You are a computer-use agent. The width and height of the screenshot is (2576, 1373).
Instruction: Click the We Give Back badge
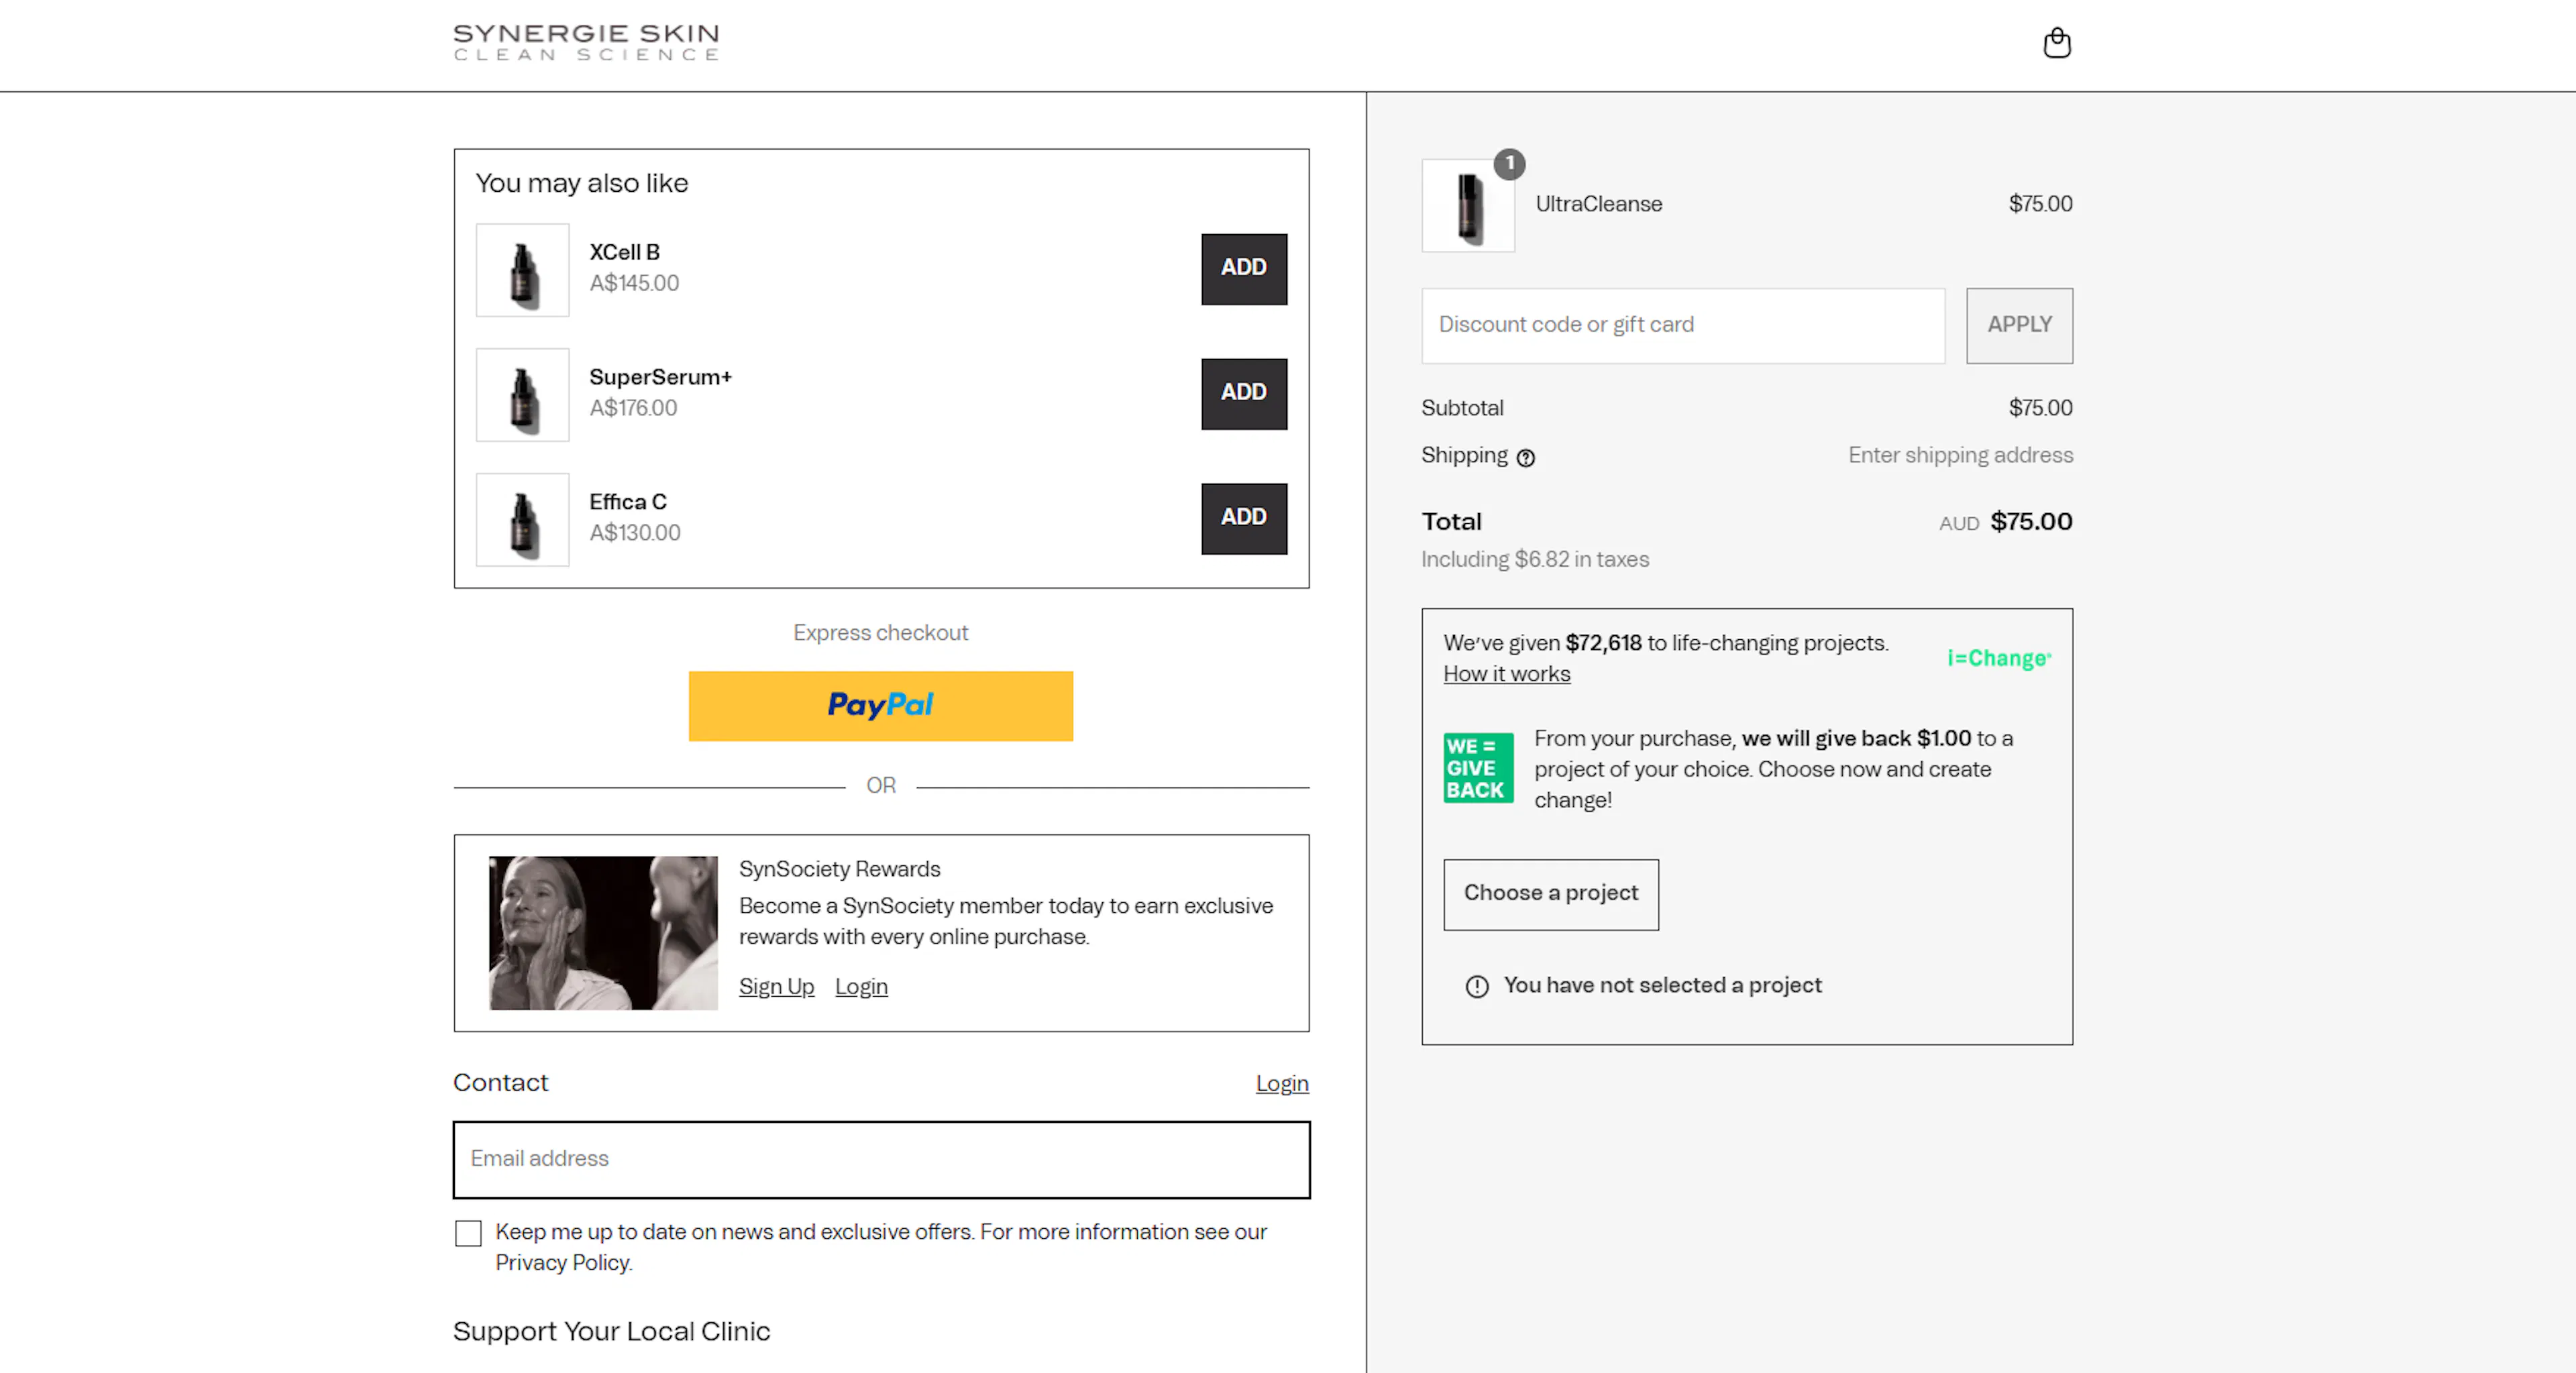pyautogui.click(x=1478, y=768)
